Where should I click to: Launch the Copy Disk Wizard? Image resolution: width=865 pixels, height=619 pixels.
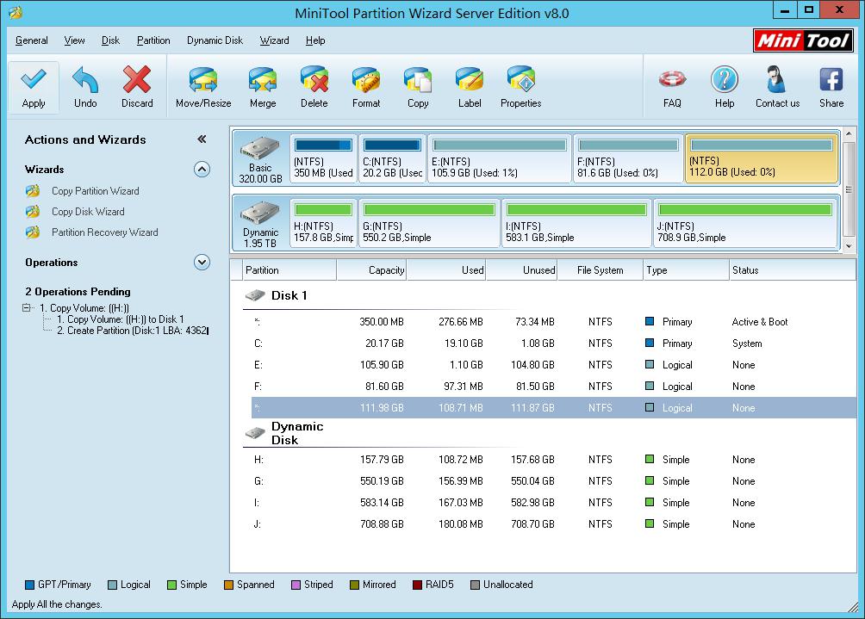[x=88, y=212]
